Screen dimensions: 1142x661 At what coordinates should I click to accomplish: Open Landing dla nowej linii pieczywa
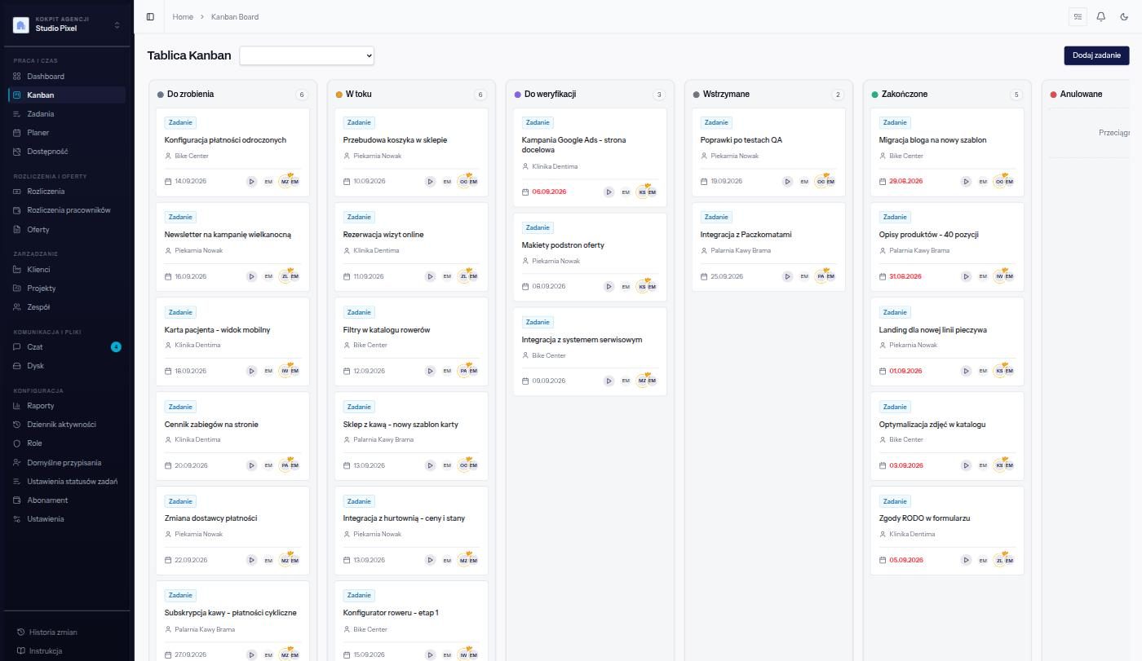coord(947,341)
